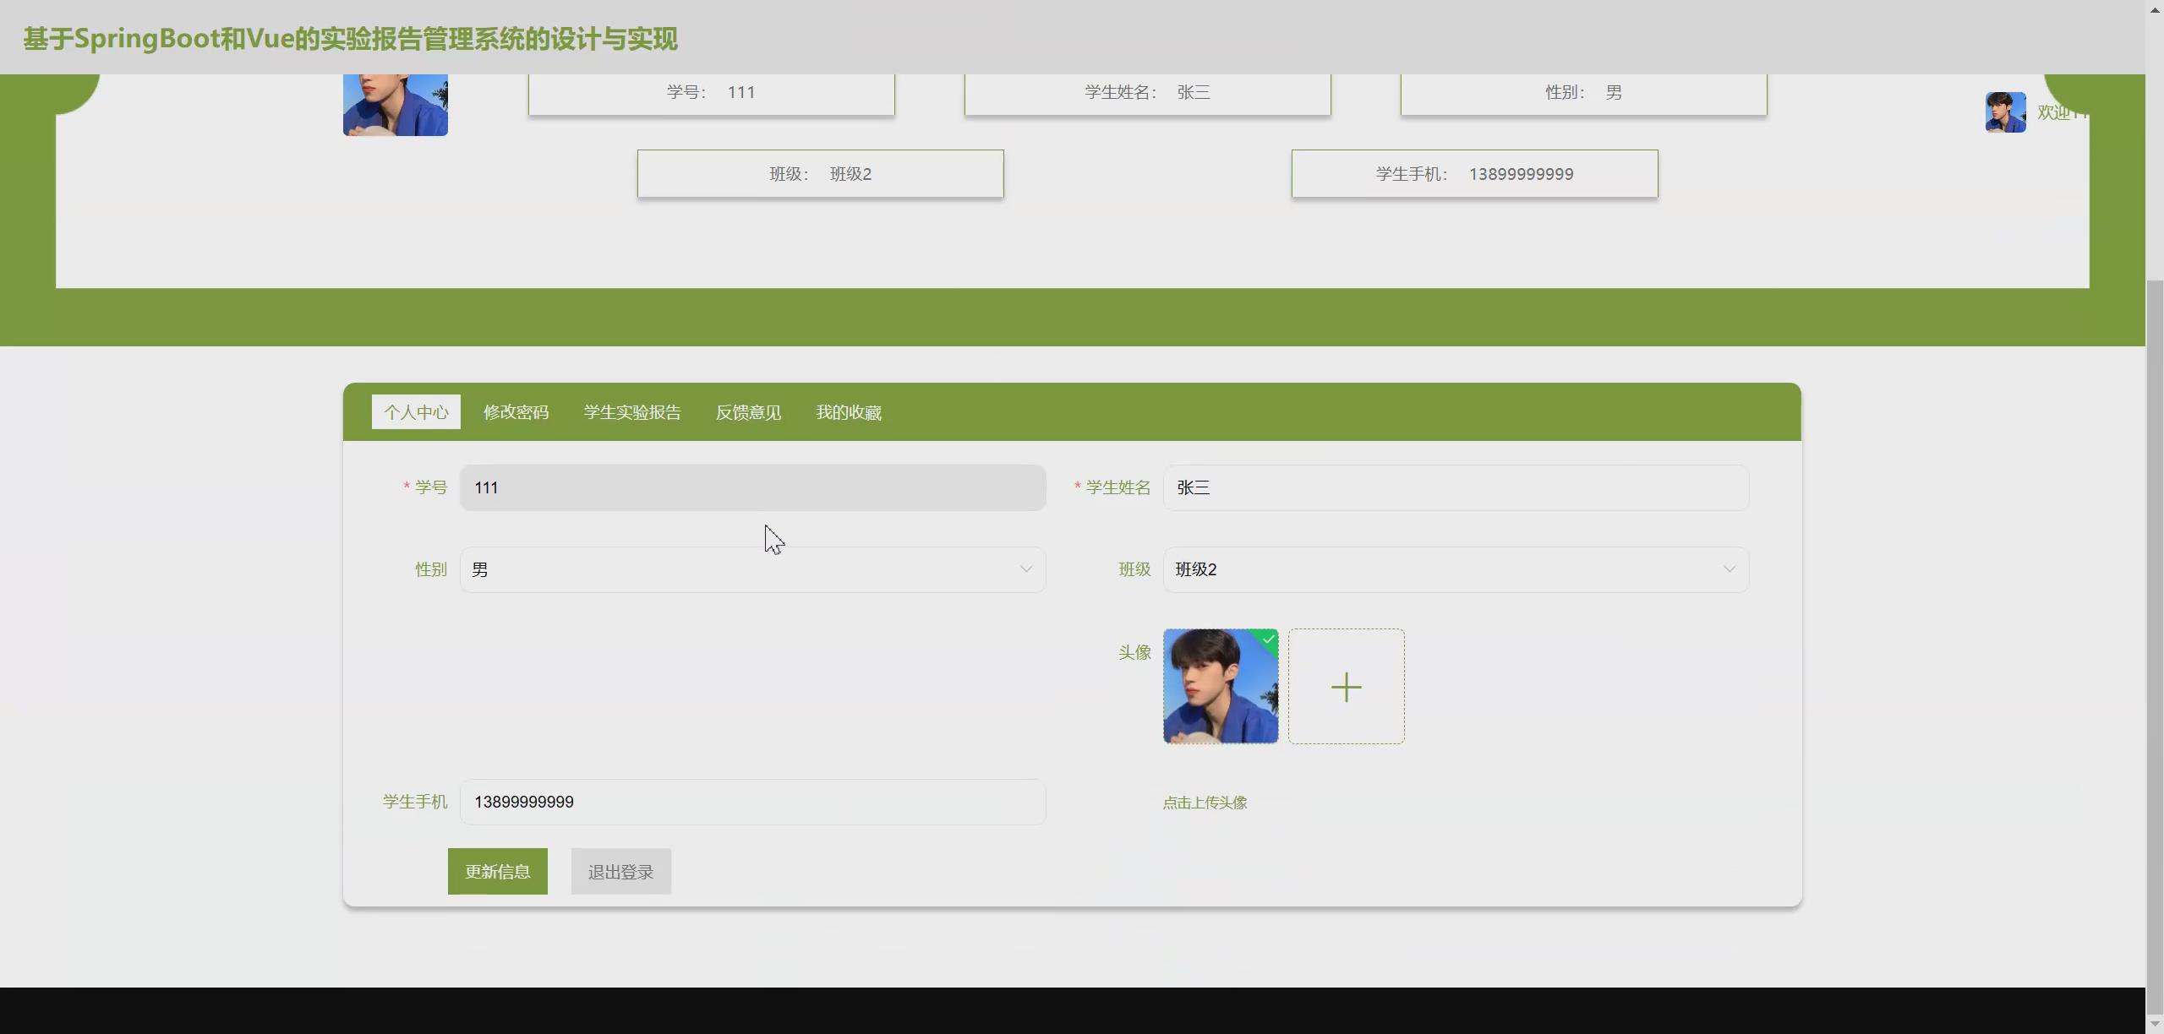Click the 更新信息 update button

(x=498, y=871)
